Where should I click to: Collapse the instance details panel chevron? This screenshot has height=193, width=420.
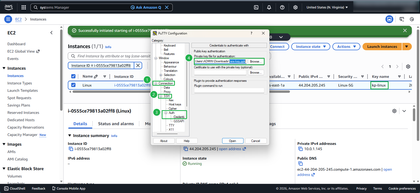pos(404,111)
